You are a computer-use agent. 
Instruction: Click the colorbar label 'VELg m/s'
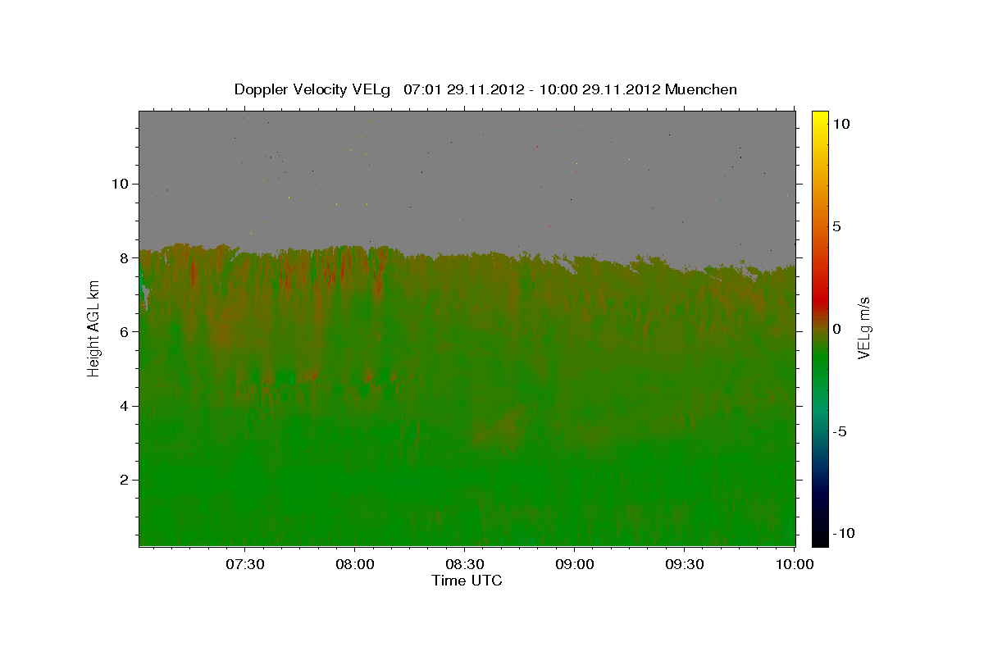864,329
